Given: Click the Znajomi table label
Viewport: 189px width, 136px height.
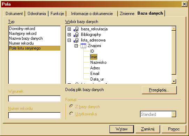Looking at the screenshot, I should [94, 46].
